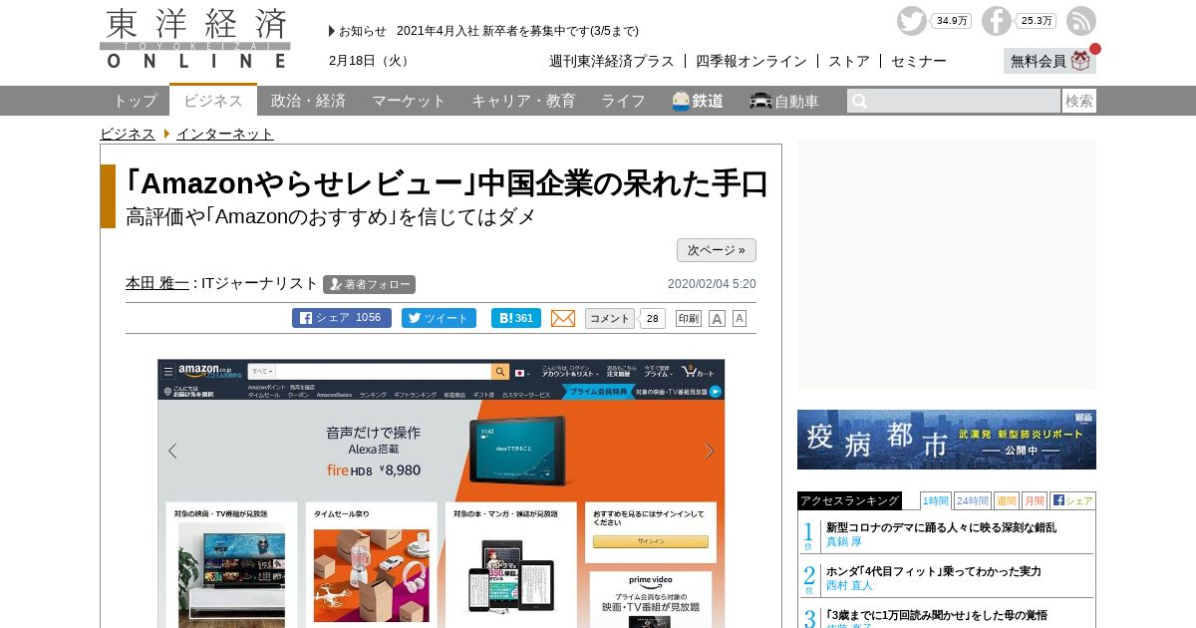Open the RSS feed icon

(x=1080, y=21)
